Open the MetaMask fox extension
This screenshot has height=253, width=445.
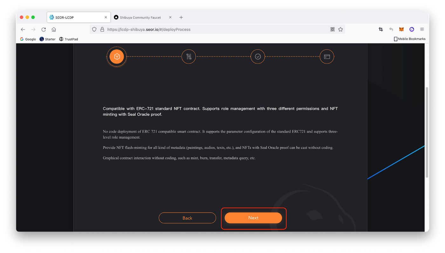[x=401, y=29]
